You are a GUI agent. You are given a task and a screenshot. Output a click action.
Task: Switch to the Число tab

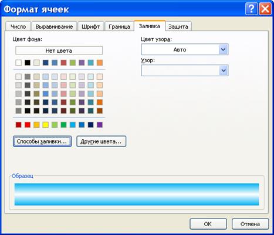[x=18, y=26]
